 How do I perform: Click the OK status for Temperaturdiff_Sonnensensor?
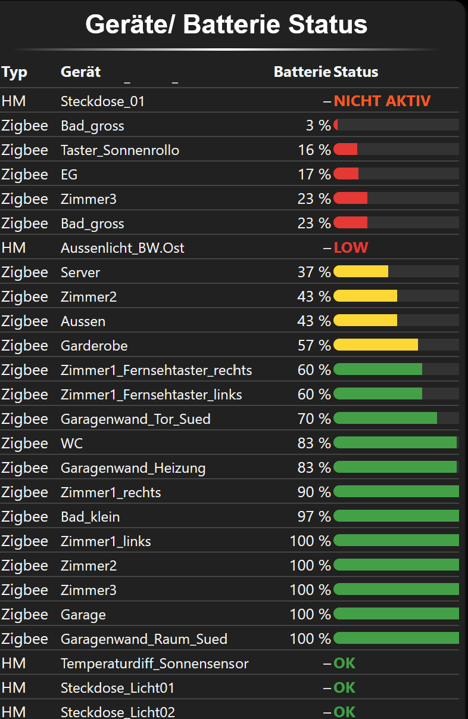344,664
